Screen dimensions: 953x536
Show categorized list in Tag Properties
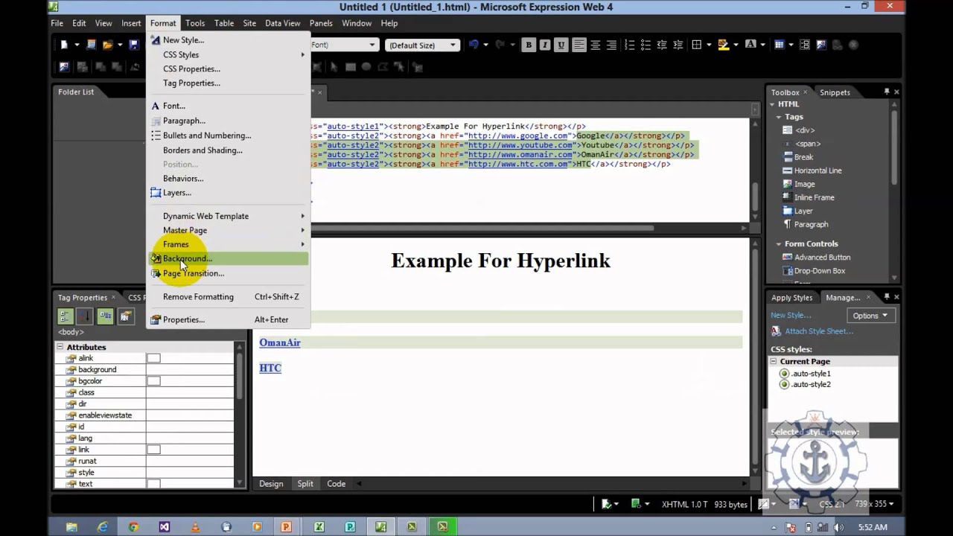65,316
